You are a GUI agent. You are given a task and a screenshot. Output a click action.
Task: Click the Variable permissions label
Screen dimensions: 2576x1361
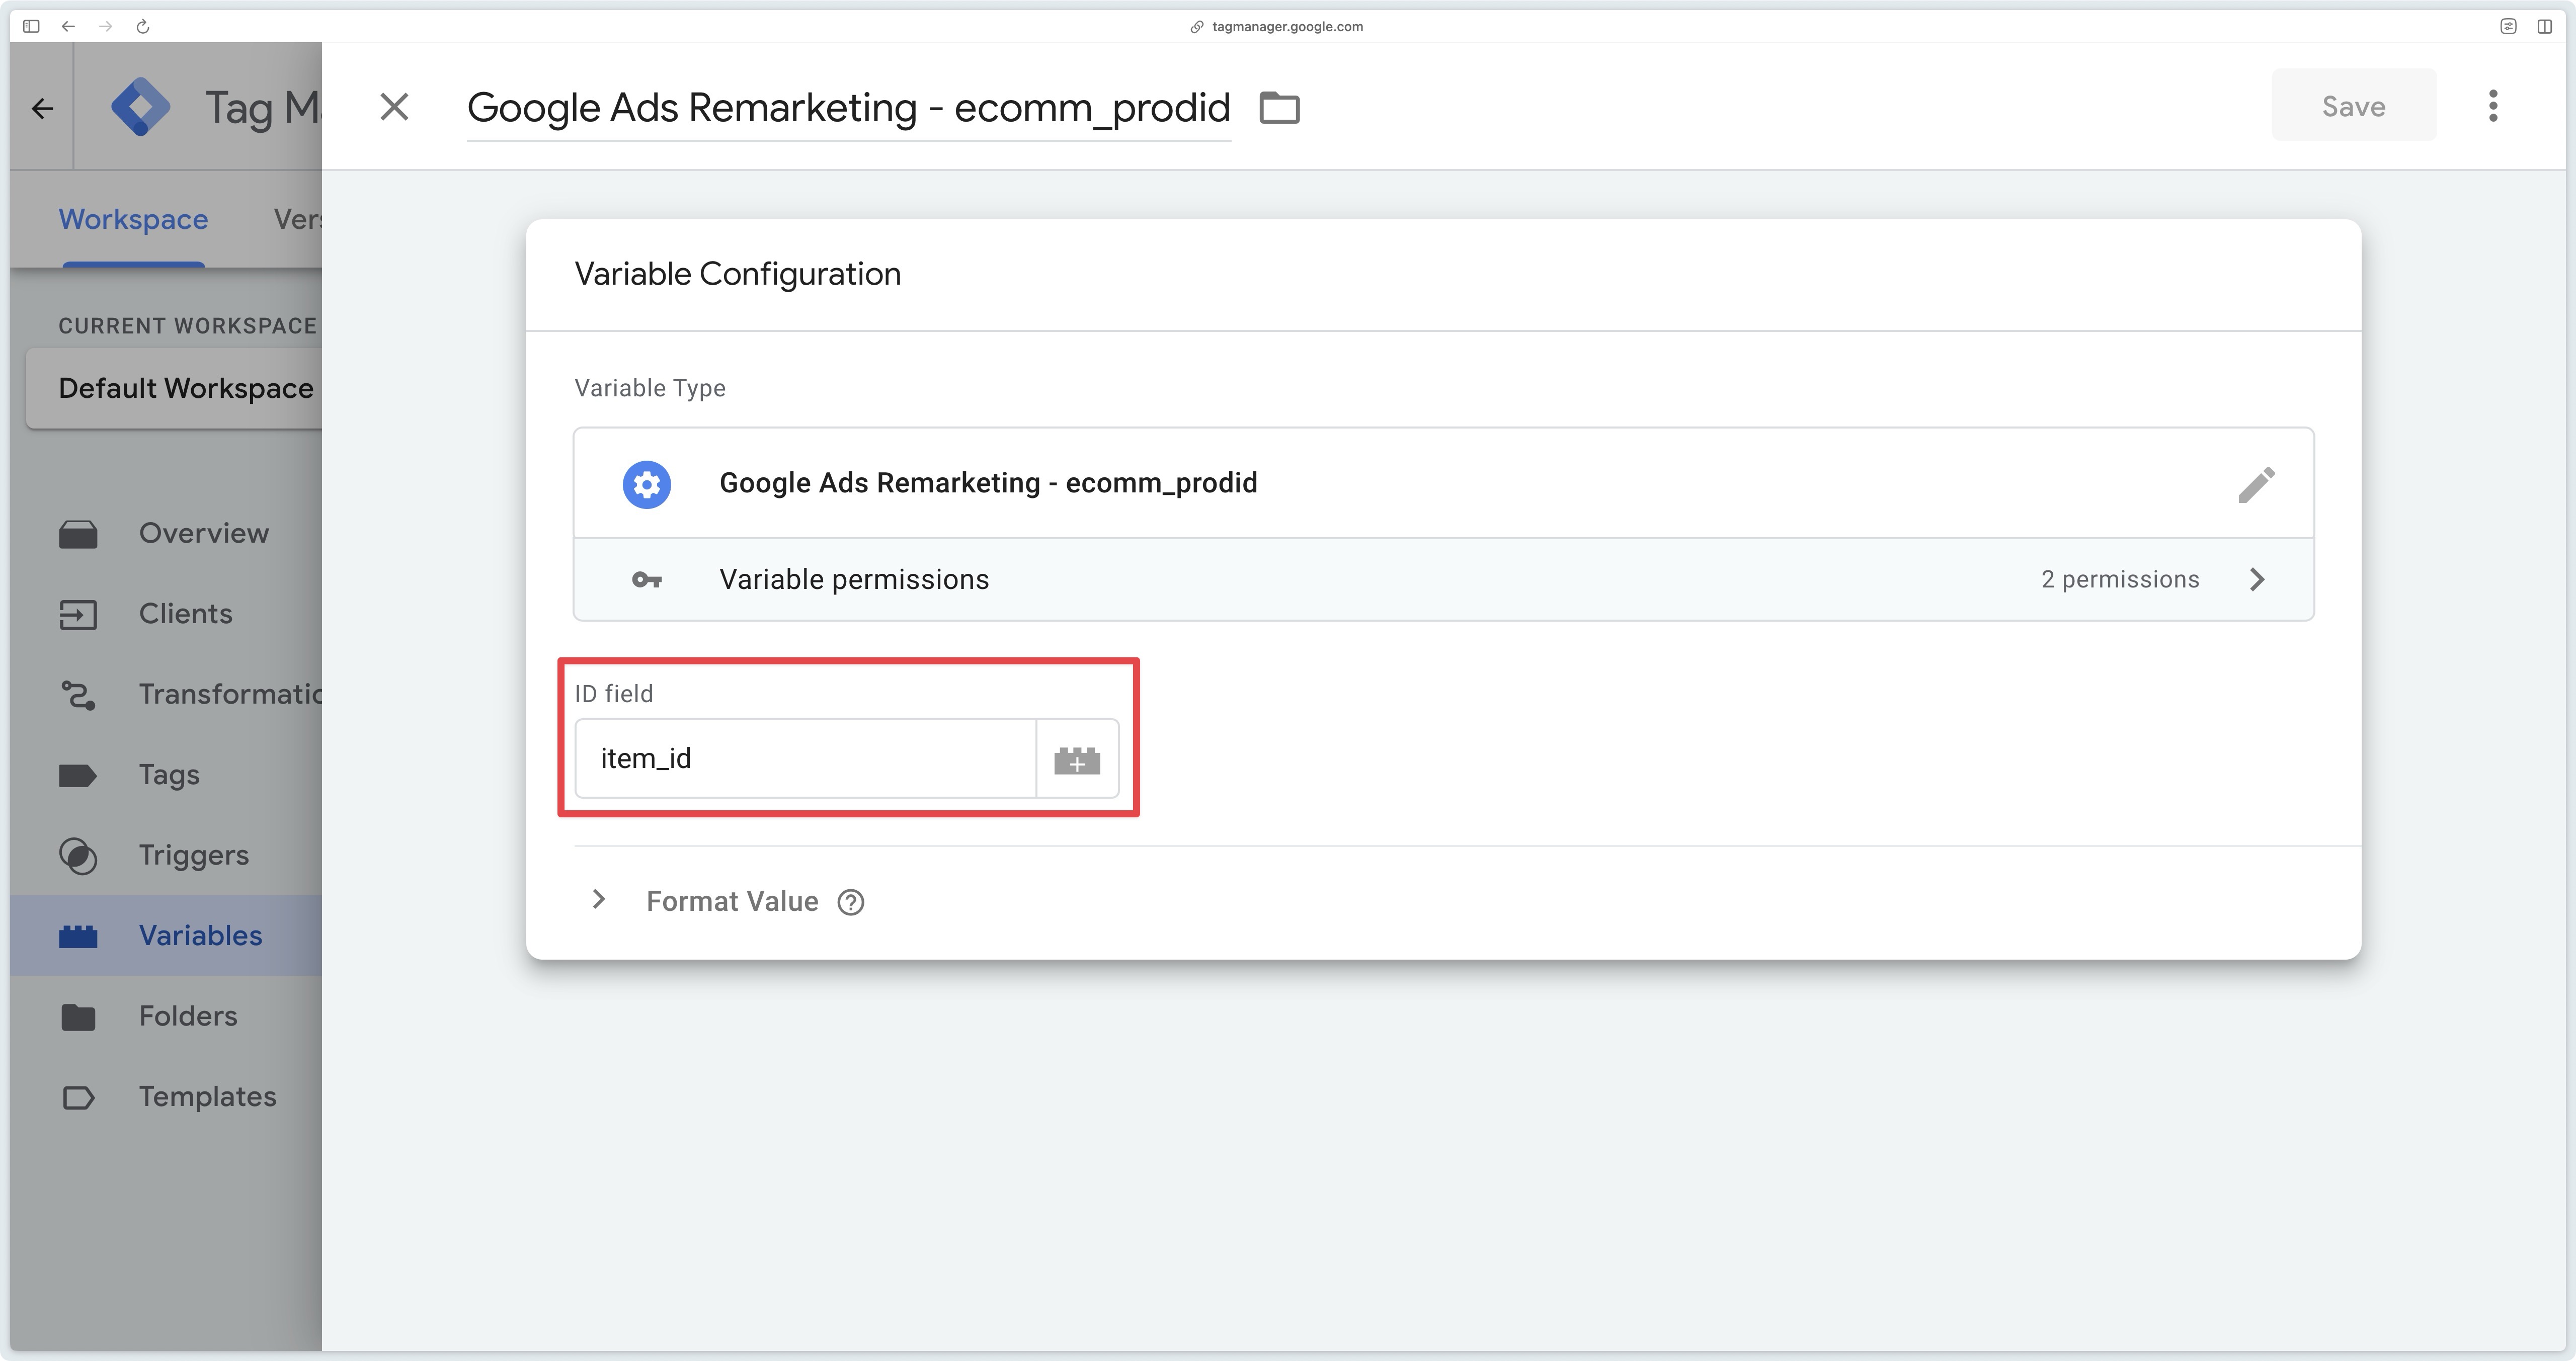pyautogui.click(x=854, y=580)
